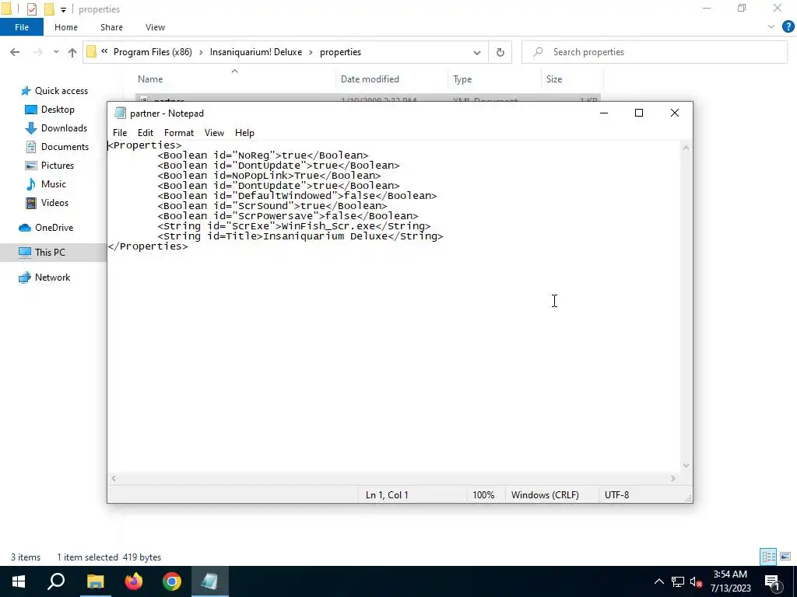Open Music in navigation pane
Viewport: 797px width, 597px height.
(54, 184)
